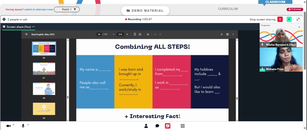Select page 86 thumbnail
307x130 pixels.
pos(44,49)
